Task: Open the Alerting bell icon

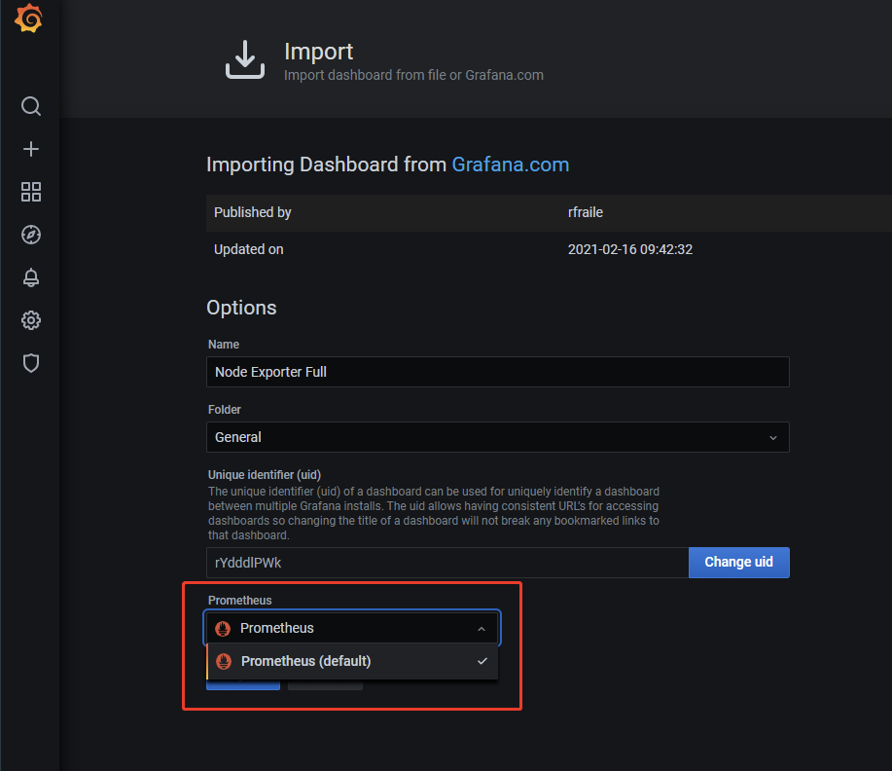Action: tap(31, 277)
